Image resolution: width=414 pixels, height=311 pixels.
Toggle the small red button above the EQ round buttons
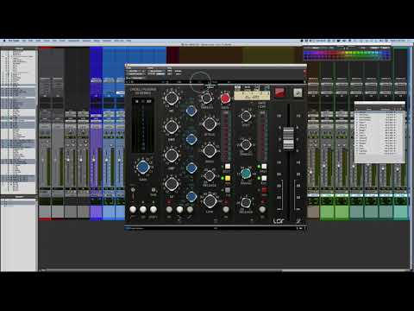169,202
